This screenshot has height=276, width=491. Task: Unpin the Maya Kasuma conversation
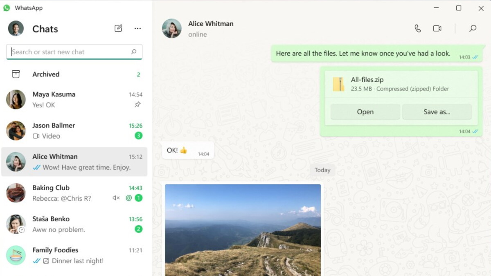pos(138,105)
